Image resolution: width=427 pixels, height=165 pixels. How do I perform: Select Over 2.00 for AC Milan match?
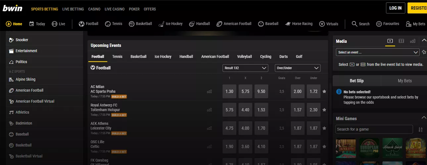coord(298,91)
